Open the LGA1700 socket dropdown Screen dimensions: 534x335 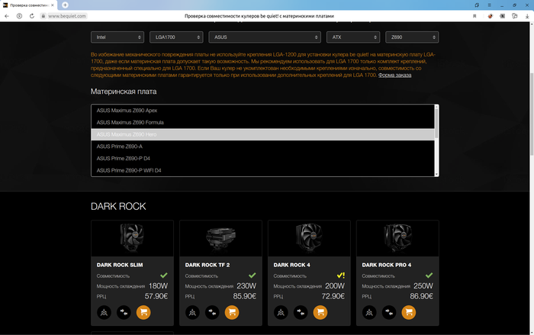coord(176,37)
